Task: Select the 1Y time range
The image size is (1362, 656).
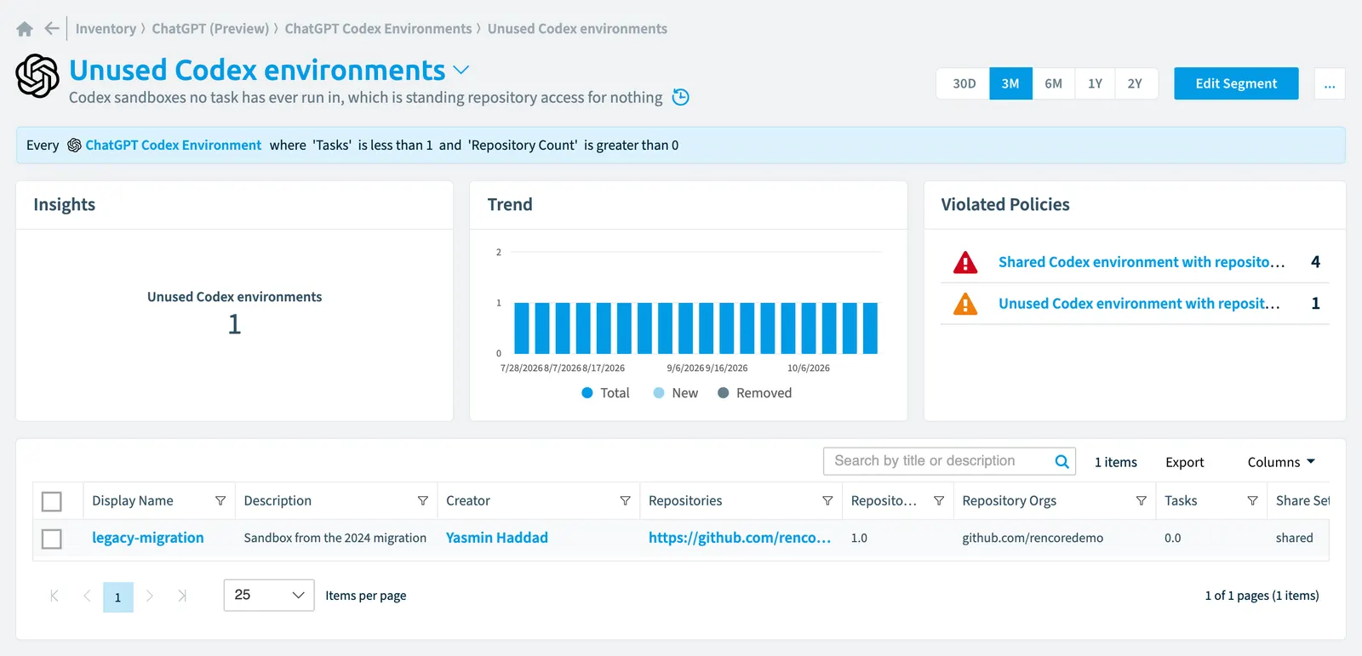Action: pyautogui.click(x=1095, y=83)
